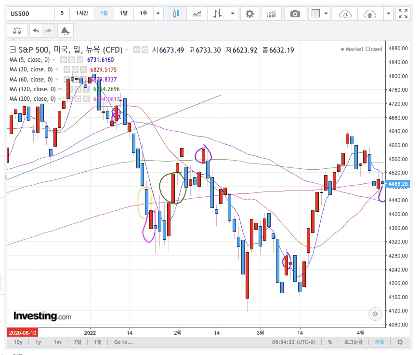
Task: Toggle MA (5, close, 0) visibility eye
Action: coord(63,60)
